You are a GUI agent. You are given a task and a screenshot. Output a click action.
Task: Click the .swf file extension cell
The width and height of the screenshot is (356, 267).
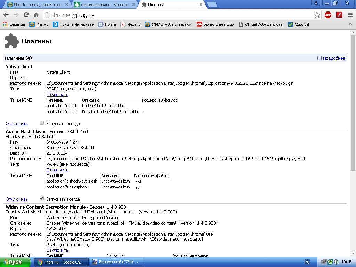coord(138,181)
